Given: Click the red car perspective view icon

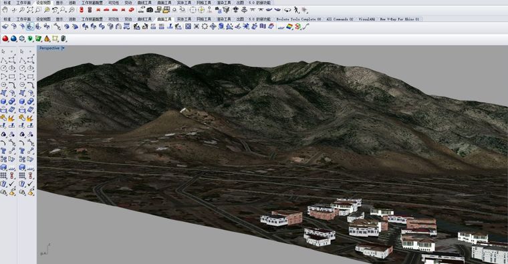Looking at the screenshot, I should [131, 10].
